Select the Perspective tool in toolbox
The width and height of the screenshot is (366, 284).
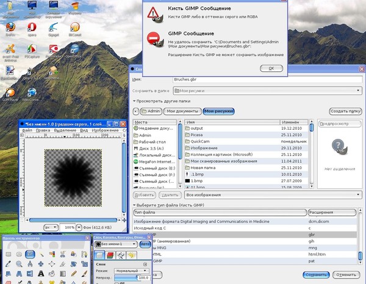[x=19, y=273]
